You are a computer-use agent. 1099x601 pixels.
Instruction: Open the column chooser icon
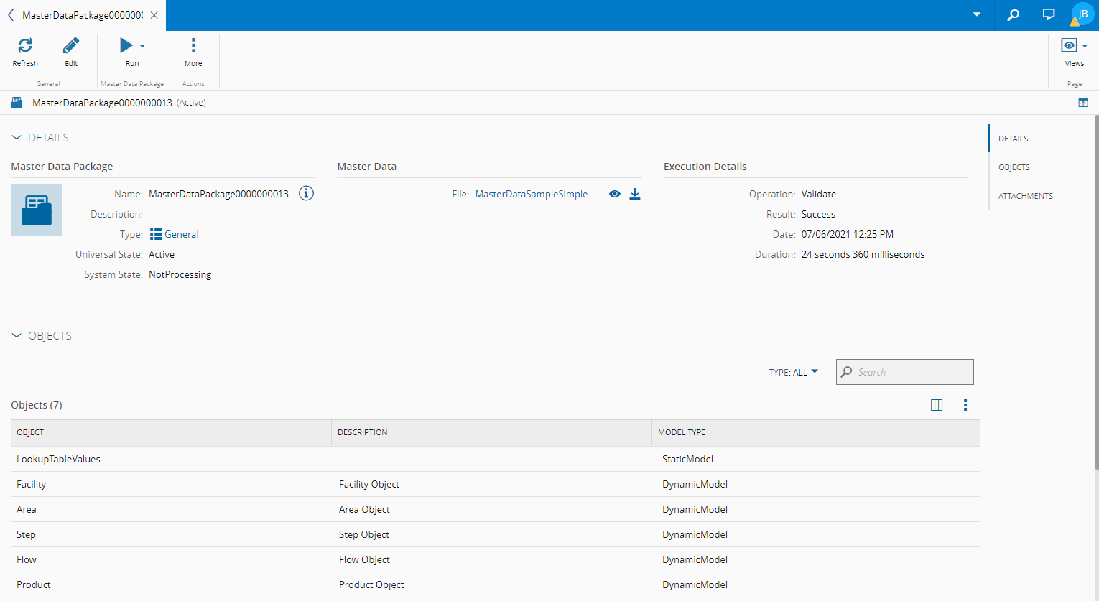(x=937, y=405)
